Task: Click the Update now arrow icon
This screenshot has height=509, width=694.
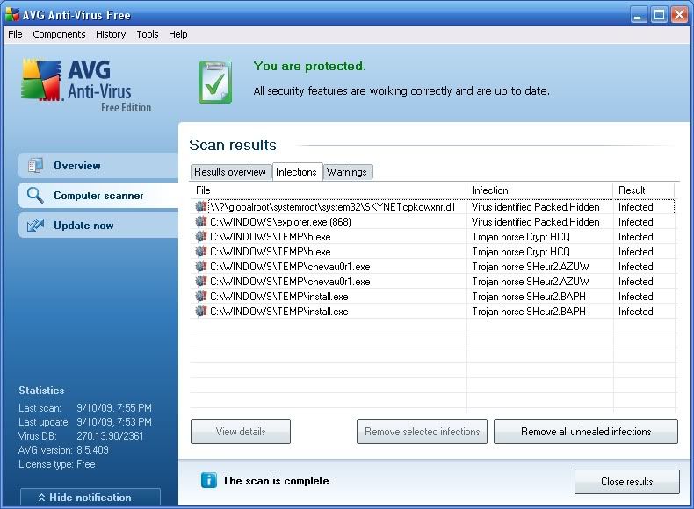Action: coord(35,225)
